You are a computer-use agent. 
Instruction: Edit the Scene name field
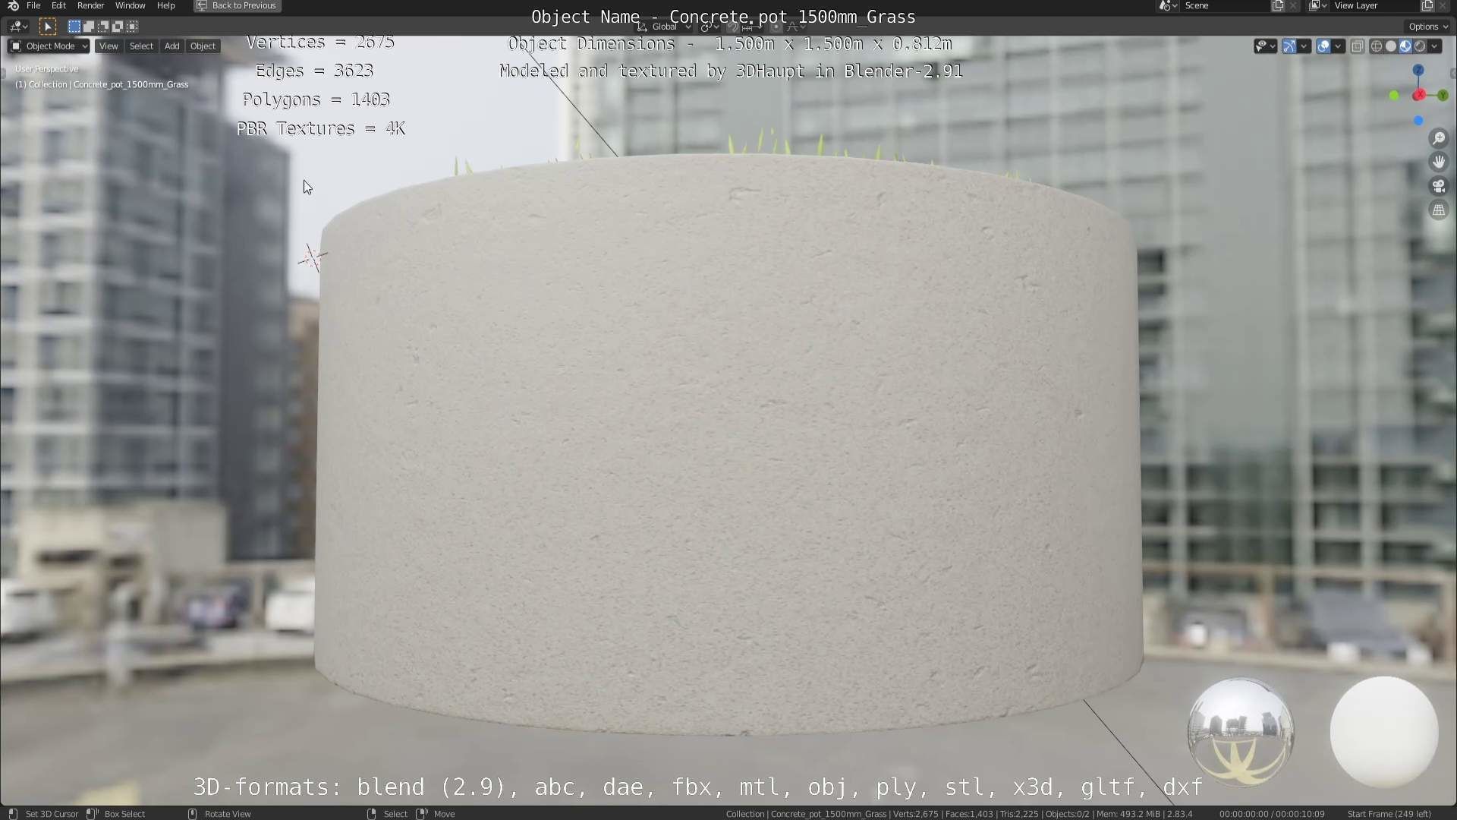tap(1226, 6)
